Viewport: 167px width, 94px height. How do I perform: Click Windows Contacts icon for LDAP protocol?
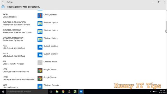click(x=40, y=86)
